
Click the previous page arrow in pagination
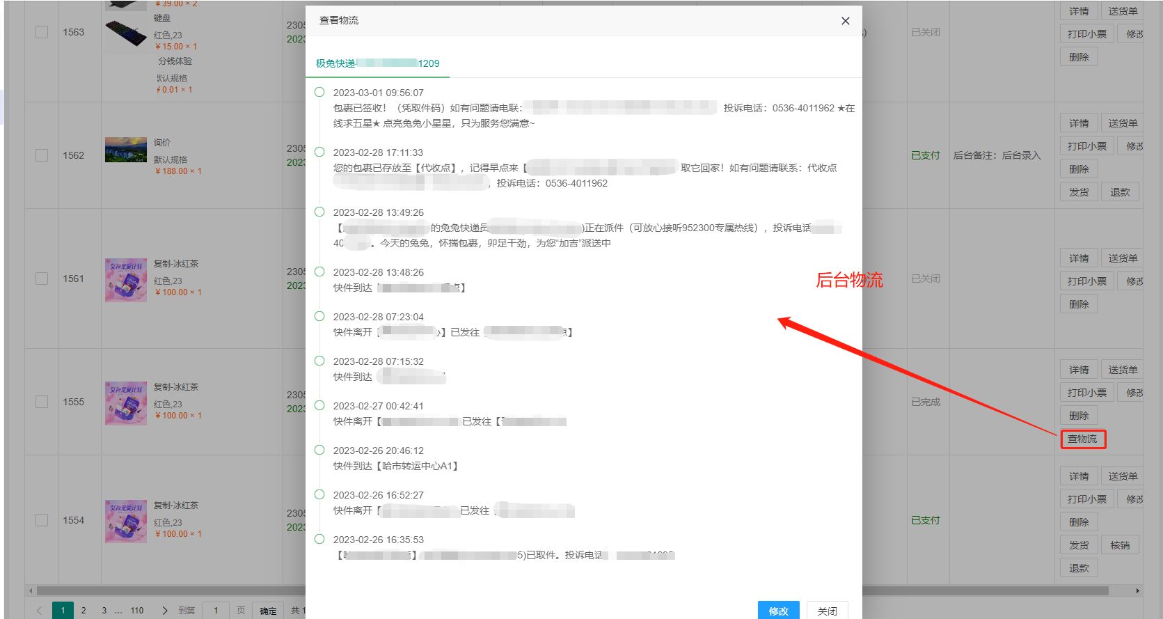(x=39, y=611)
